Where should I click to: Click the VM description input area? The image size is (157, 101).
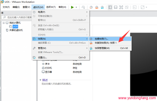(x=57, y=84)
